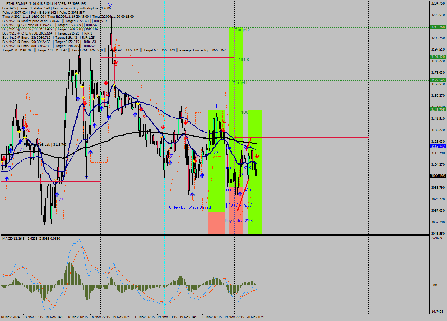The width and height of the screenshot is (447, 321).
Task: Select 'Buy %20 @ Market price' line
Action: click(54, 21)
